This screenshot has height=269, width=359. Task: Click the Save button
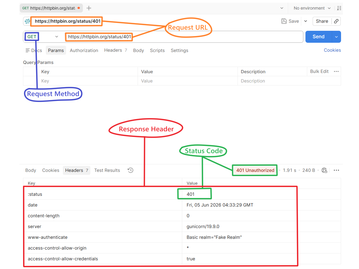click(x=290, y=21)
